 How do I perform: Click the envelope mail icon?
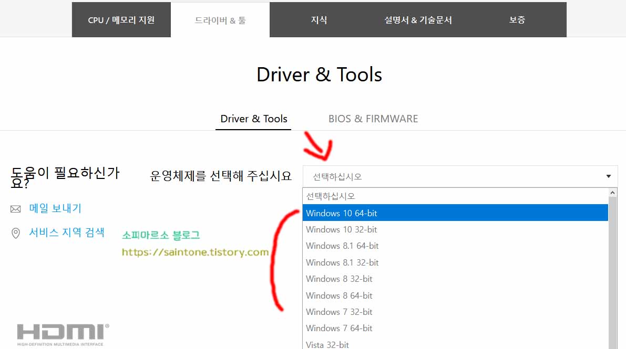(16, 209)
